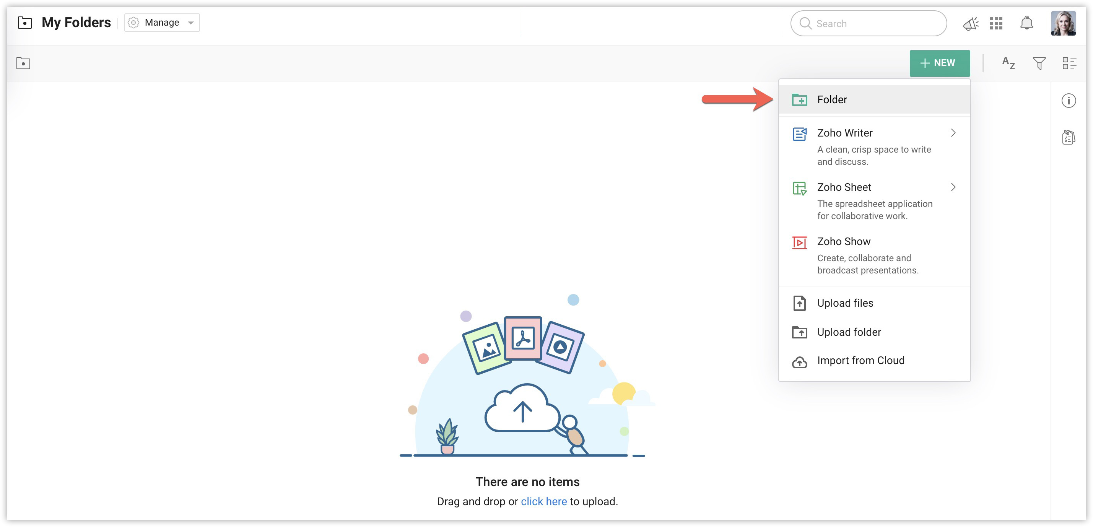This screenshot has width=1093, height=527.
Task: Select Import from Cloud
Action: point(860,360)
